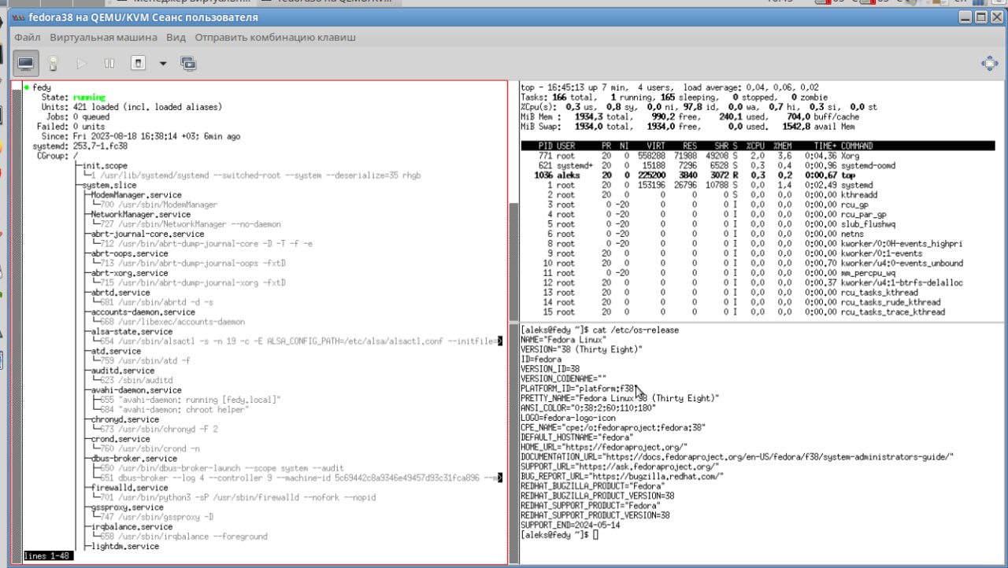The width and height of the screenshot is (1008, 568).
Task: Select the NetworkManager.service line
Action: point(140,214)
